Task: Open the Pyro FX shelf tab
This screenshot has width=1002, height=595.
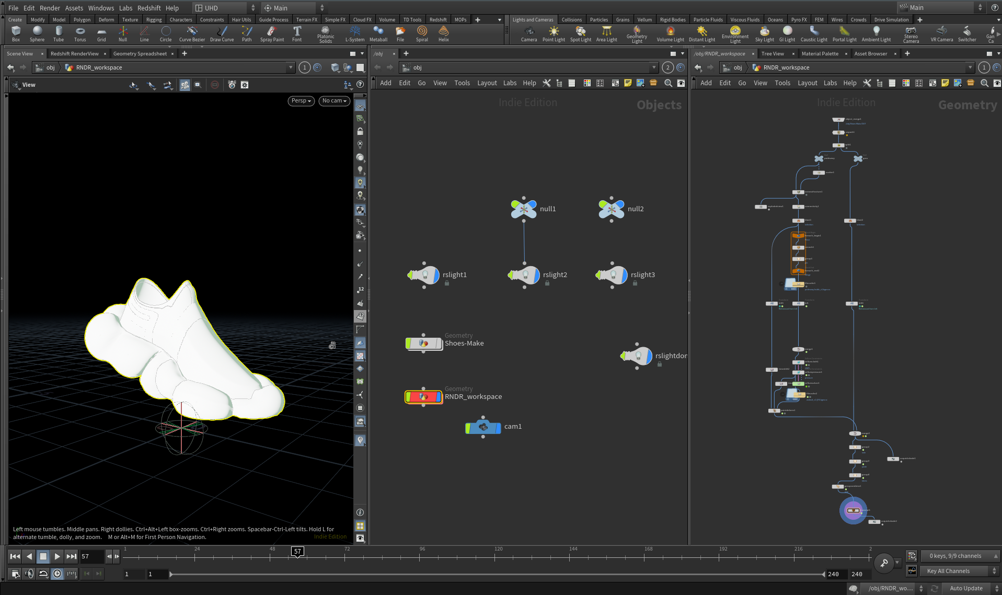Action: pos(799,19)
